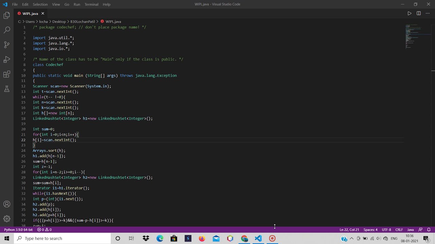Screen dimensions: 435x244
Task: Open notifications bell in status bar
Action: tap(429, 230)
